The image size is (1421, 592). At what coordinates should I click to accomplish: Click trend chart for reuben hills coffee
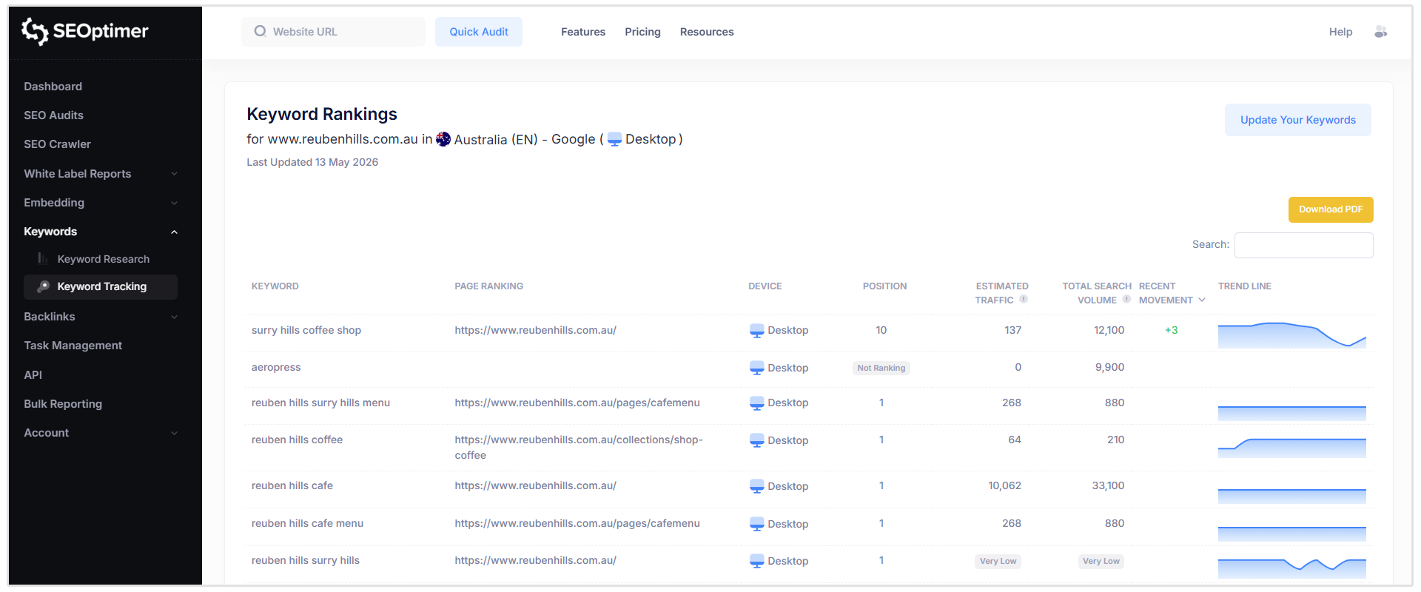click(x=1292, y=448)
